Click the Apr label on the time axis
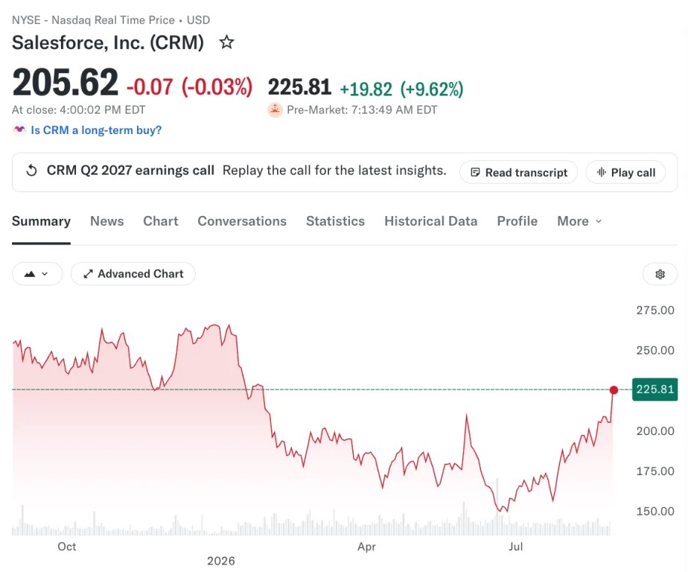This screenshot has width=688, height=572. pyautogui.click(x=366, y=547)
